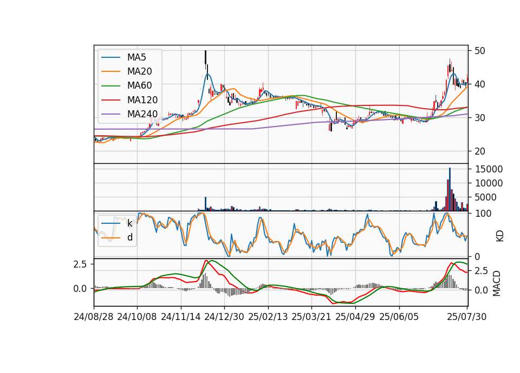Click the 25/06/05 date tick label
520x373 pixels.
pos(399,317)
